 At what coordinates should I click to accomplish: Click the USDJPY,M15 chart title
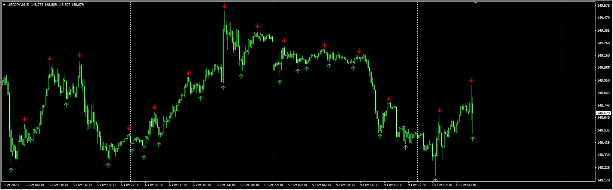18,5
